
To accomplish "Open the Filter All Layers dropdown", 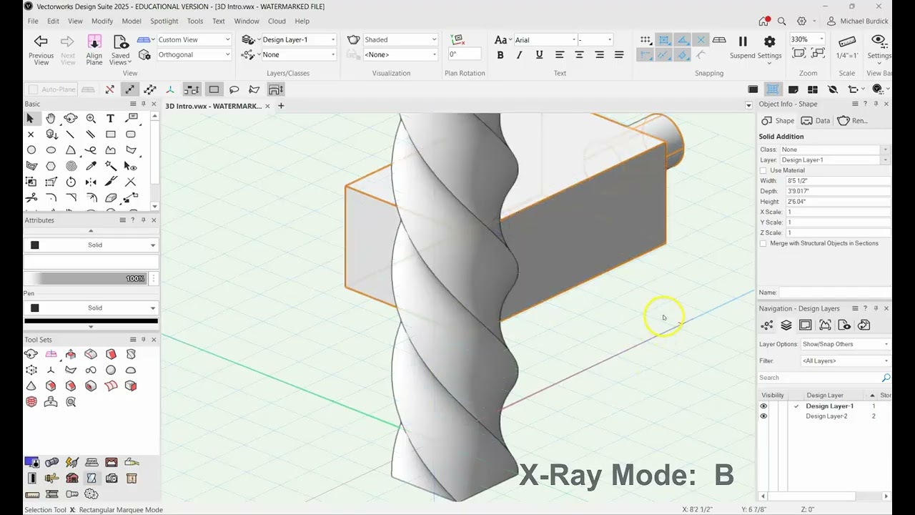I will click(845, 360).
